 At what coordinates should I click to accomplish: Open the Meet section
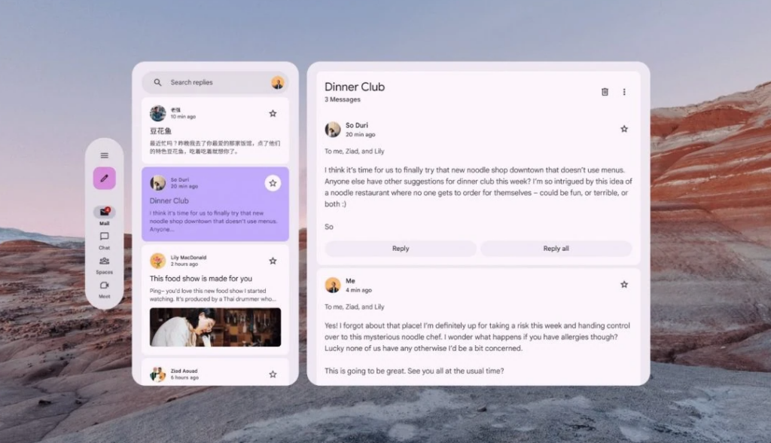coord(104,287)
